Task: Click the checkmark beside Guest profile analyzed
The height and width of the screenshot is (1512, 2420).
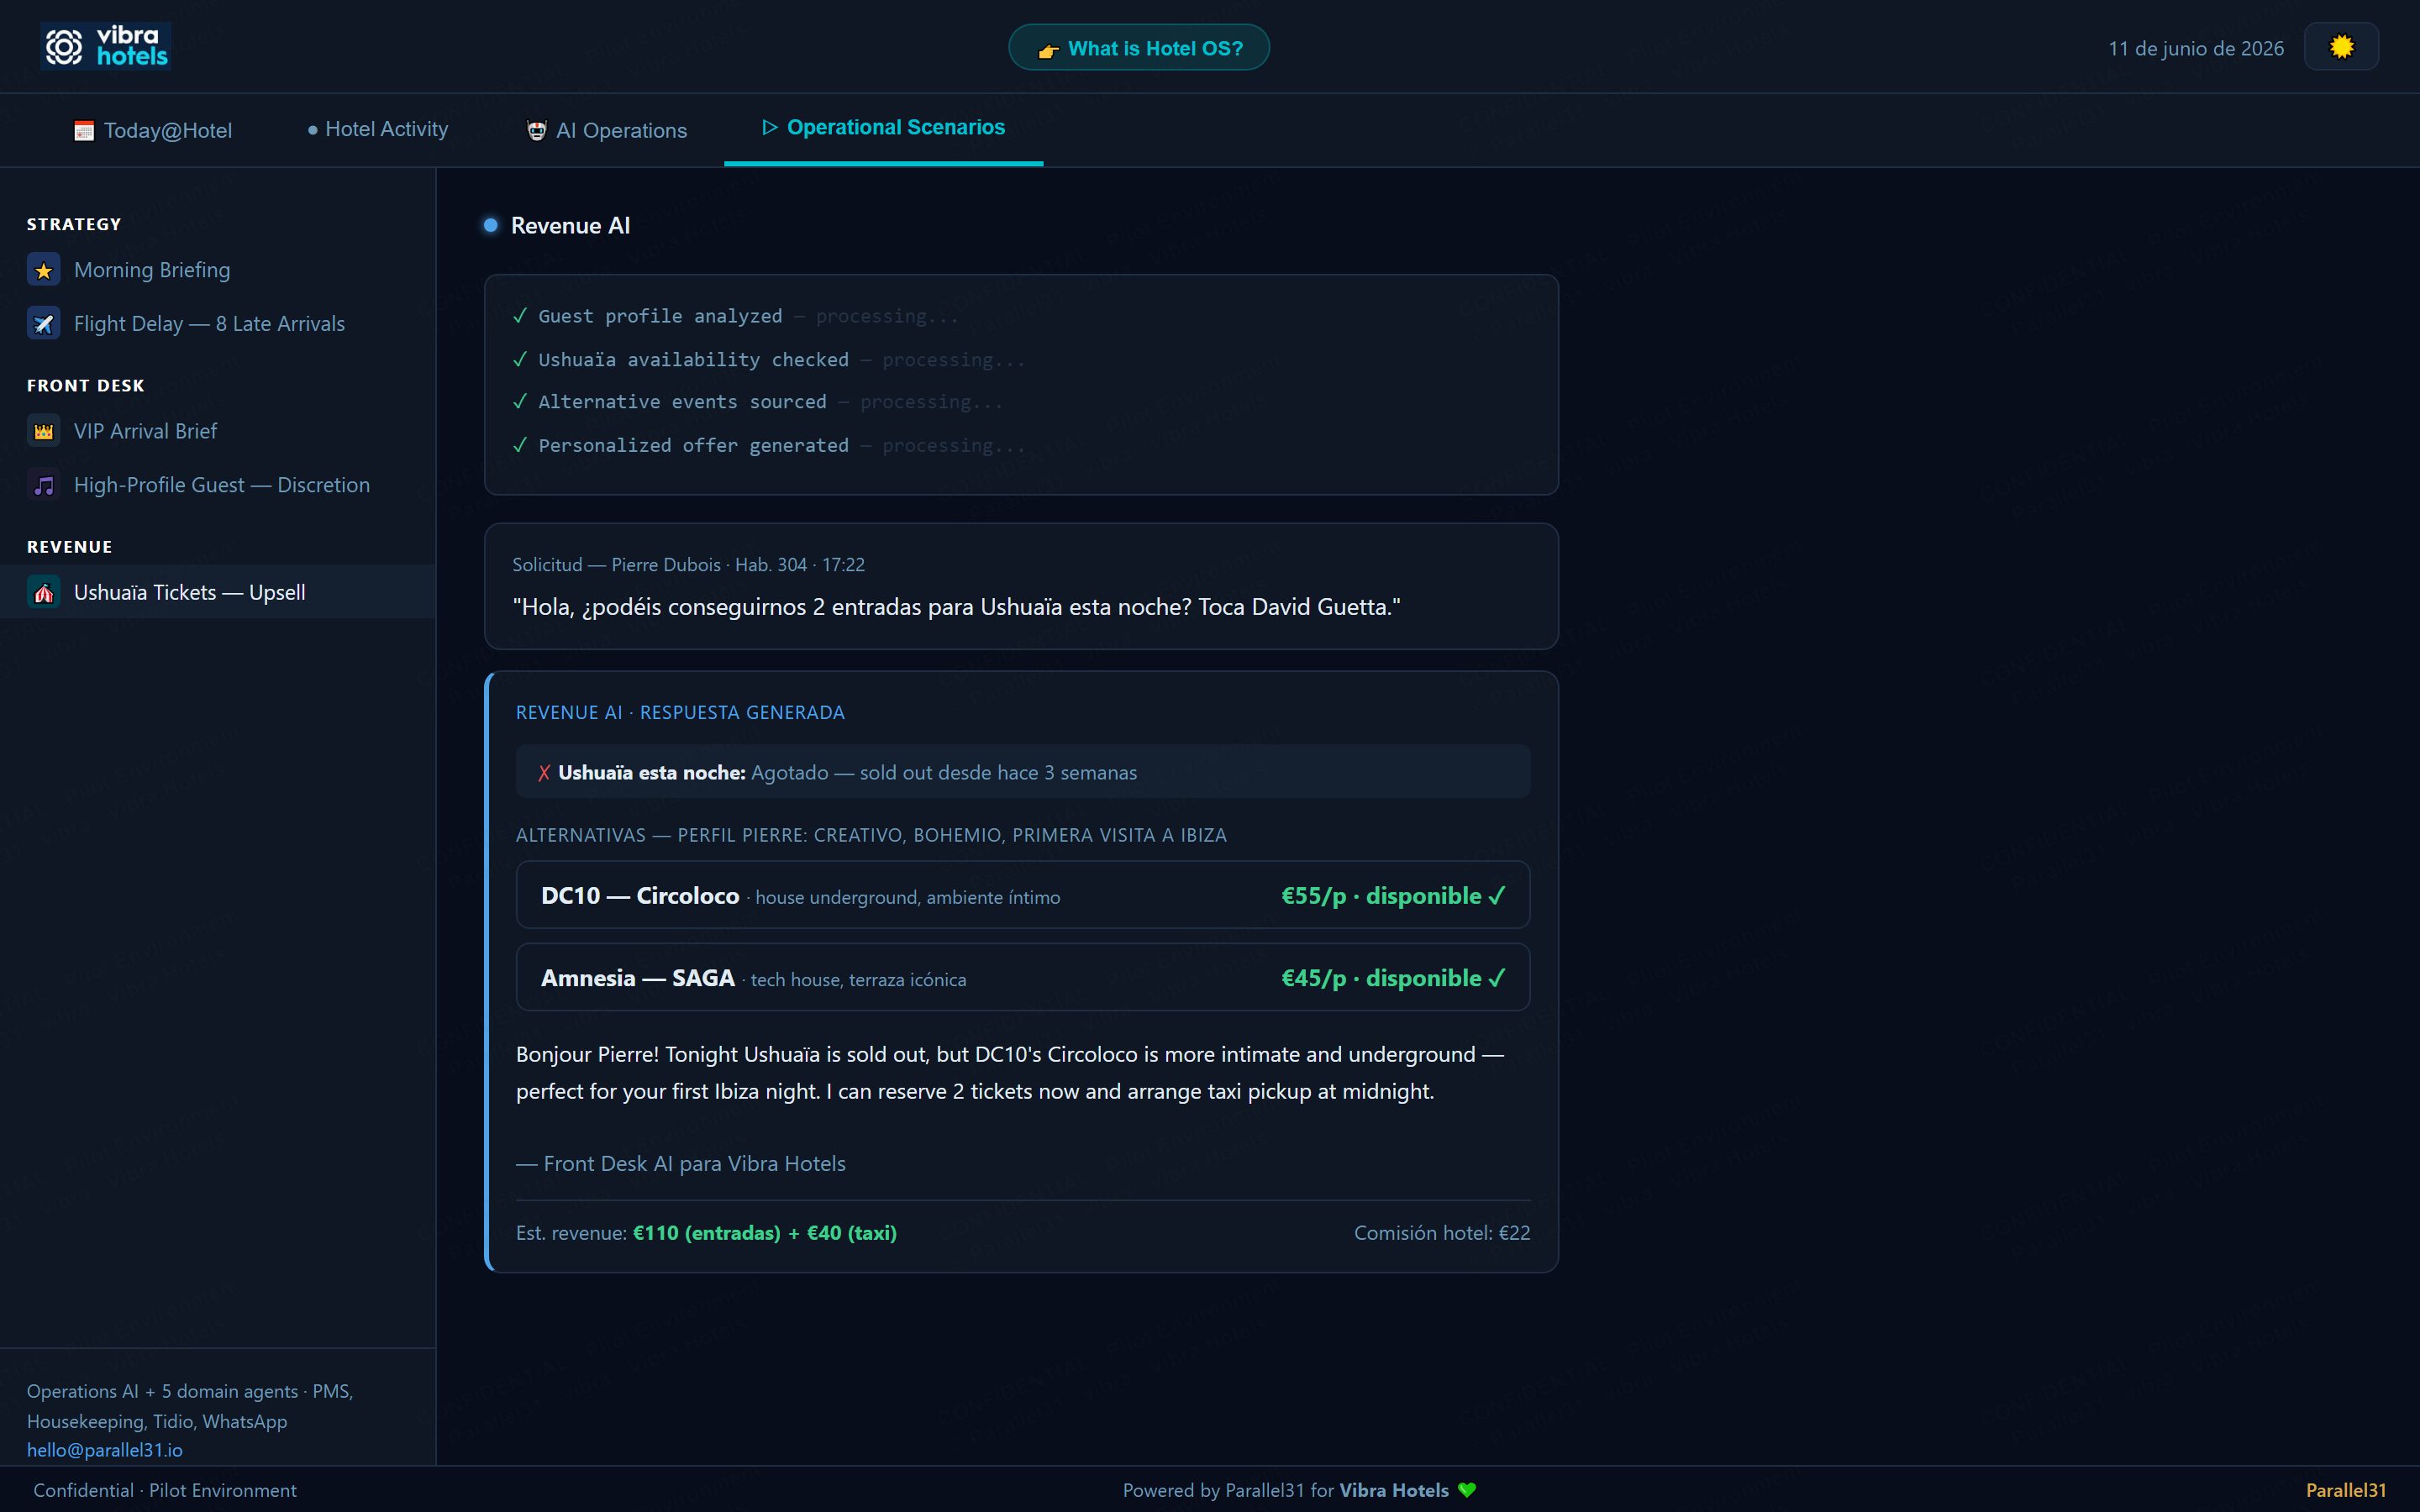Action: point(520,316)
